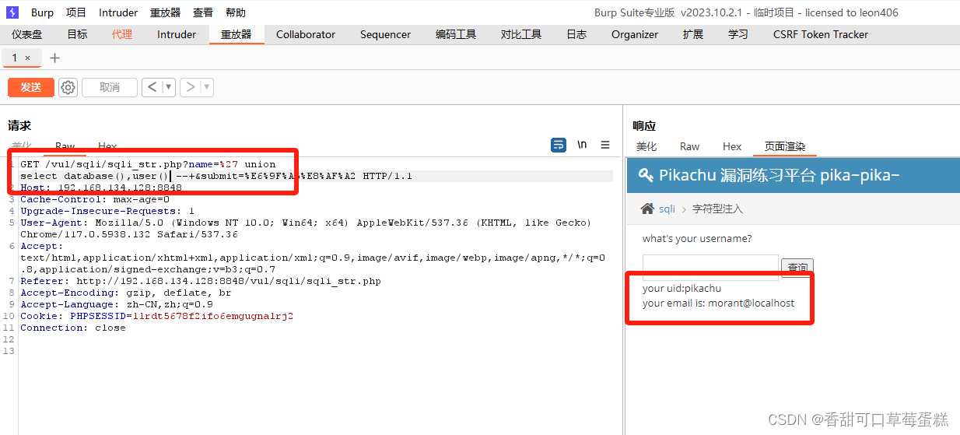The width and height of the screenshot is (960, 435).
Task: Click the 取消 cancel button
Action: point(110,87)
